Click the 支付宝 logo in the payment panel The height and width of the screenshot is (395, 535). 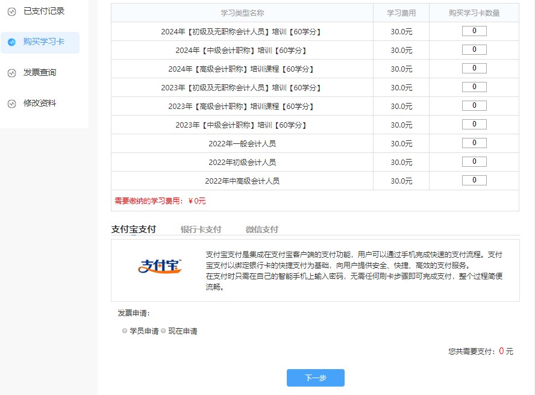pos(159,266)
